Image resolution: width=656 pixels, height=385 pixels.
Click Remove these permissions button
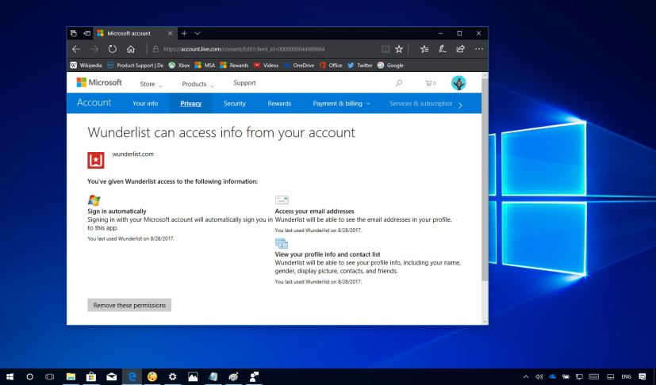129,305
